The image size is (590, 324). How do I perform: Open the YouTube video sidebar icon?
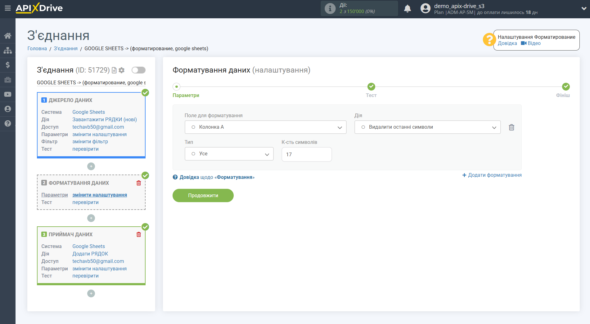click(x=8, y=94)
